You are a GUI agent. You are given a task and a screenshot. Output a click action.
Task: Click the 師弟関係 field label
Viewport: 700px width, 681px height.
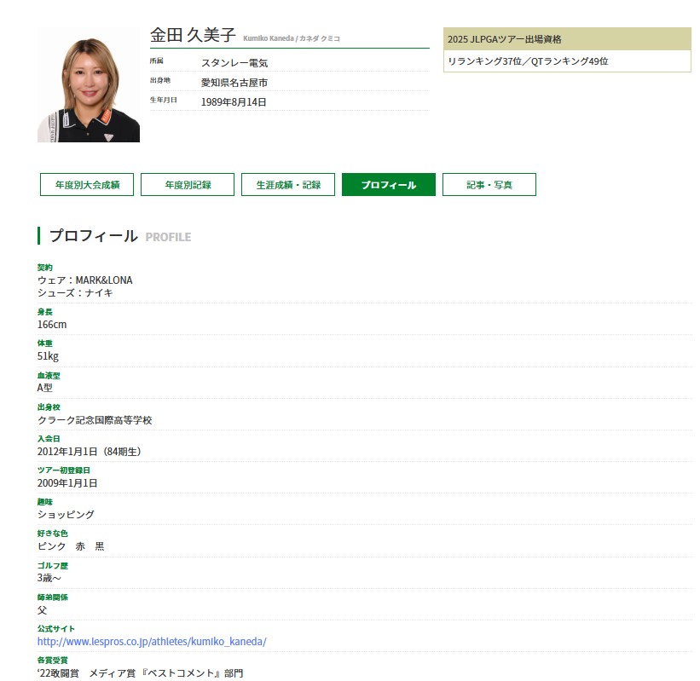coord(52,597)
